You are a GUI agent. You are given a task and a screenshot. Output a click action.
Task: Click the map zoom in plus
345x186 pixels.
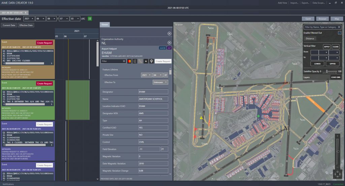338,136
